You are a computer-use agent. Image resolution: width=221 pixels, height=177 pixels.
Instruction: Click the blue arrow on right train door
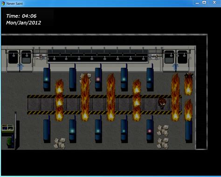tap(176, 66)
